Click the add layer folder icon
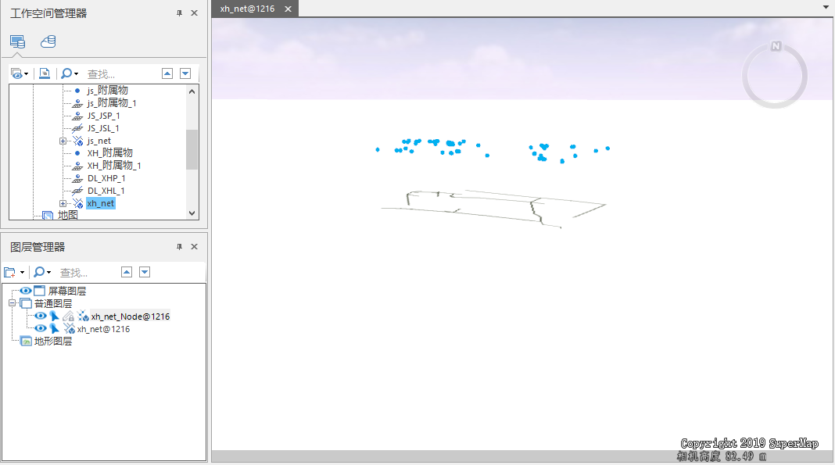 pyautogui.click(x=9, y=273)
